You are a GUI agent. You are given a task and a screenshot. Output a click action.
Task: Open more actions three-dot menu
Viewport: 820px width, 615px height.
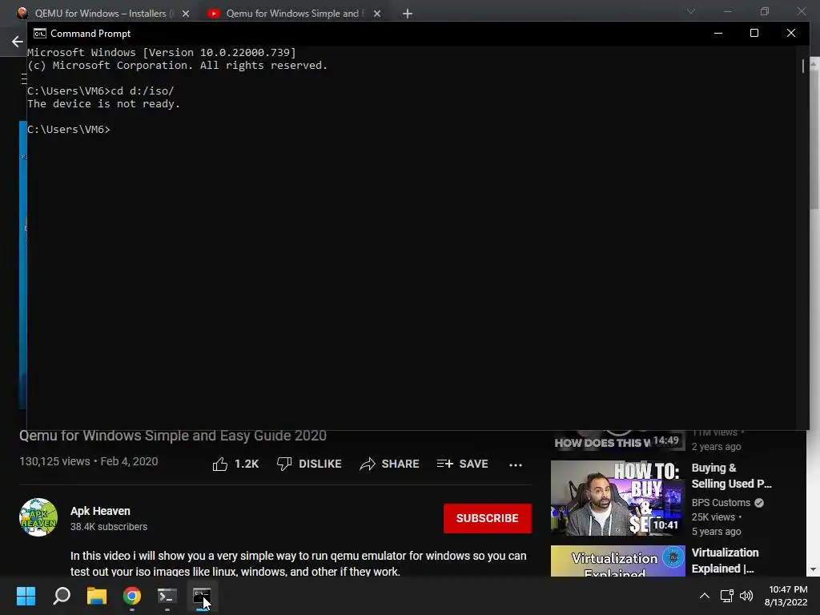[516, 464]
